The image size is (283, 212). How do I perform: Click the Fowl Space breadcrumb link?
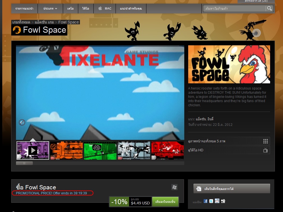(69, 22)
